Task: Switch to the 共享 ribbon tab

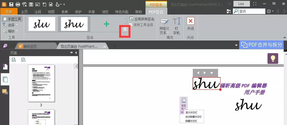Action: (x=91, y=12)
